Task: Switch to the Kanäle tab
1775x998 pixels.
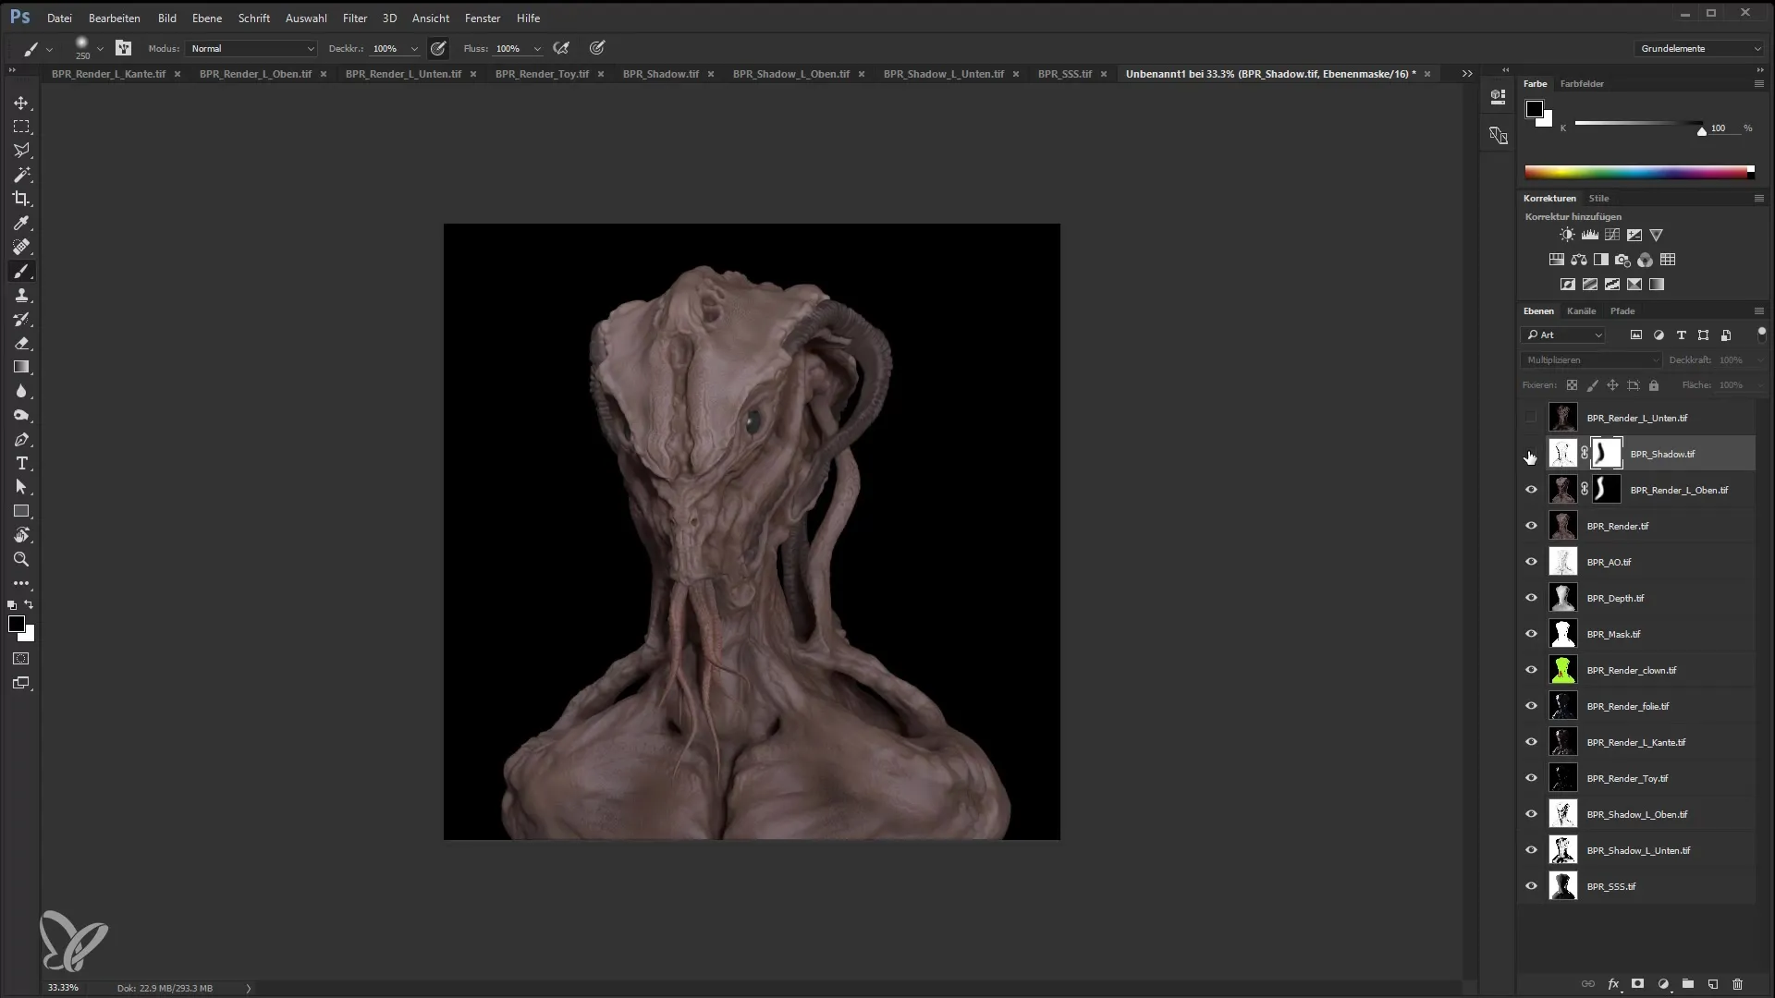Action: click(1581, 311)
